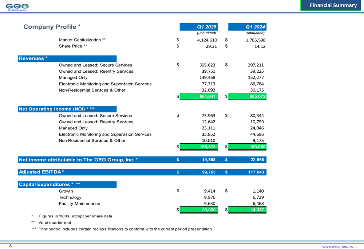This screenshot has height=249, width=364.
Task: Select Electronic Monitoring revenue 86,784
Action: tap(257, 84)
